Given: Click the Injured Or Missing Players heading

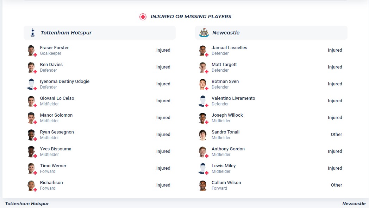Looking at the screenshot, I should pos(191,17).
